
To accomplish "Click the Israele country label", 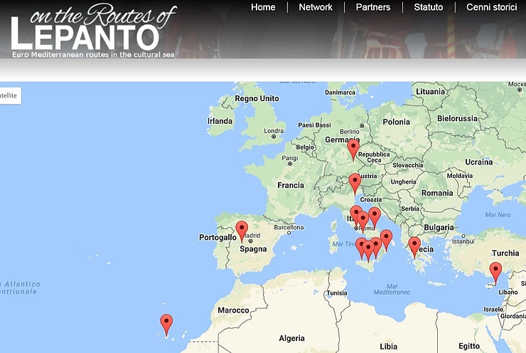I will [x=493, y=309].
